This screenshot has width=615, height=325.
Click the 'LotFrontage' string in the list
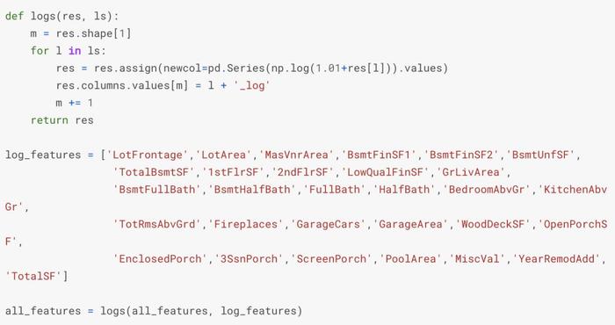[148, 155]
